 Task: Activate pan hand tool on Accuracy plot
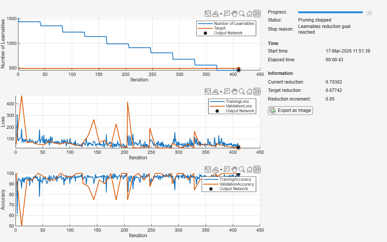234,169
